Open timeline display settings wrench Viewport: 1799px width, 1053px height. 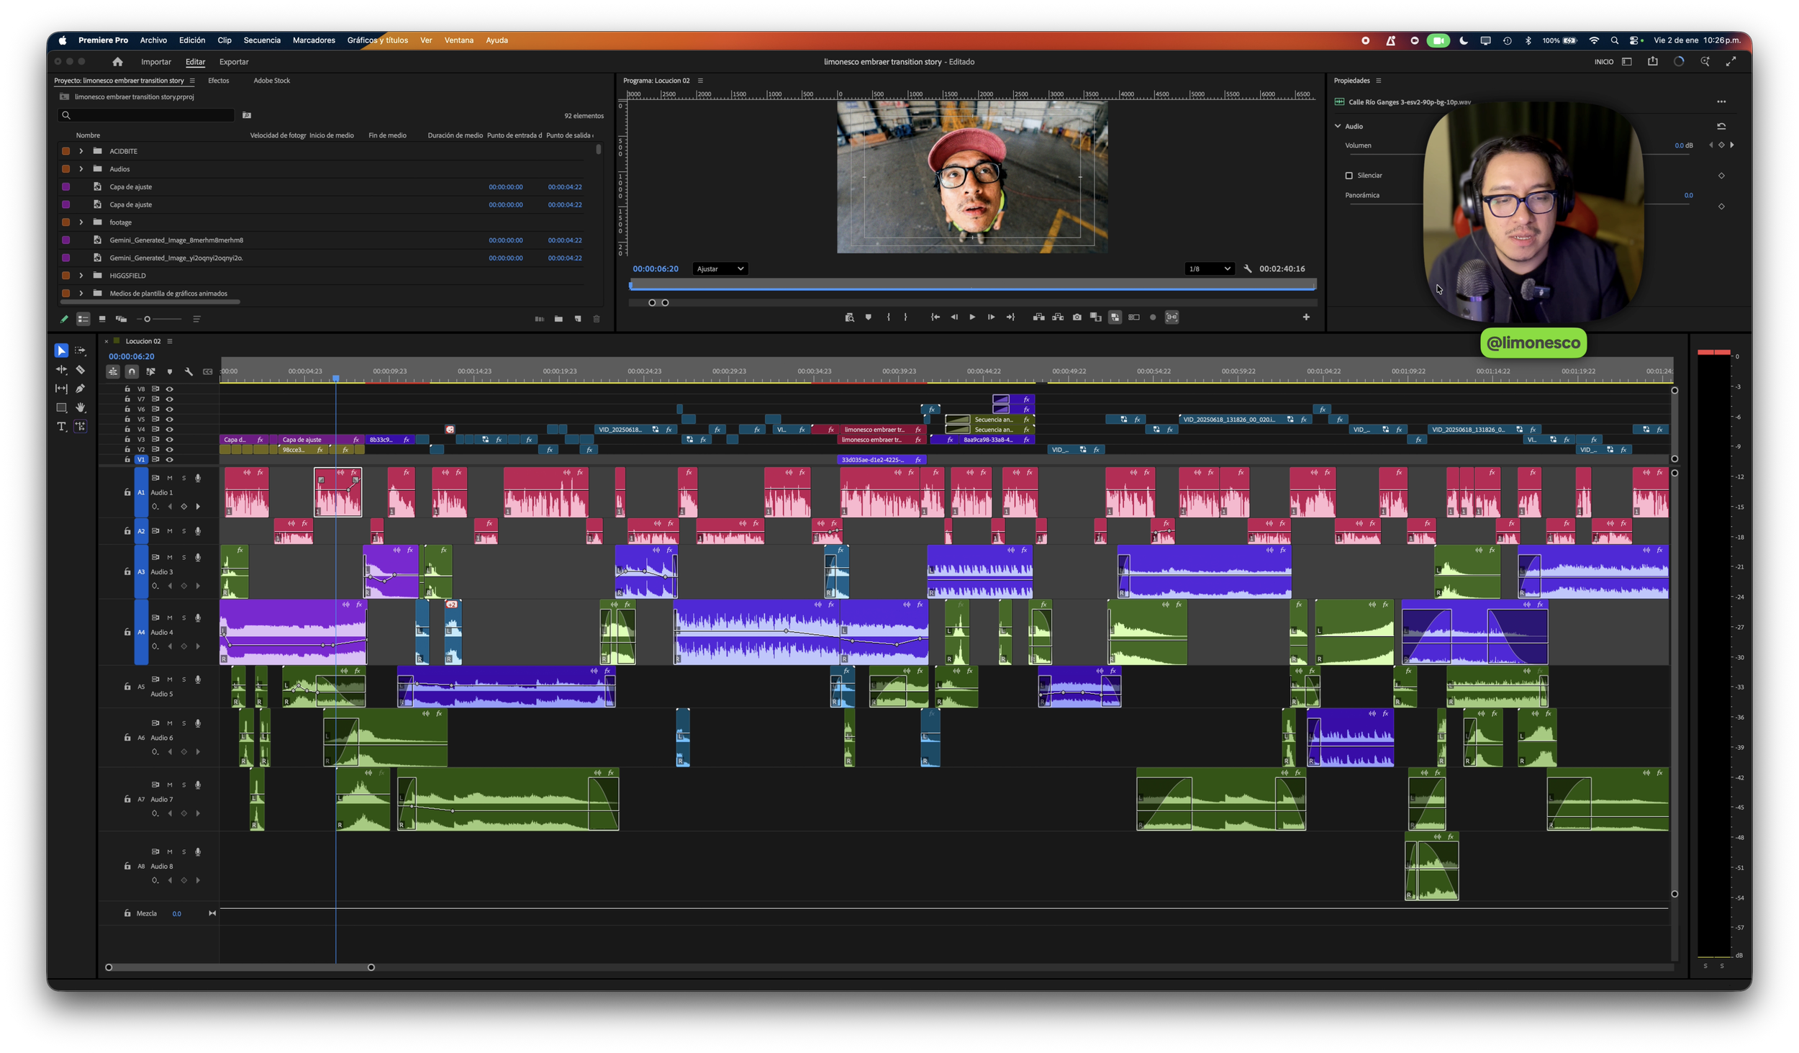point(189,371)
